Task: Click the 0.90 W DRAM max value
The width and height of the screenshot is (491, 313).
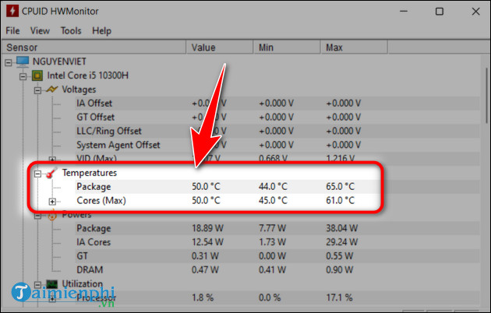Action: (340, 269)
